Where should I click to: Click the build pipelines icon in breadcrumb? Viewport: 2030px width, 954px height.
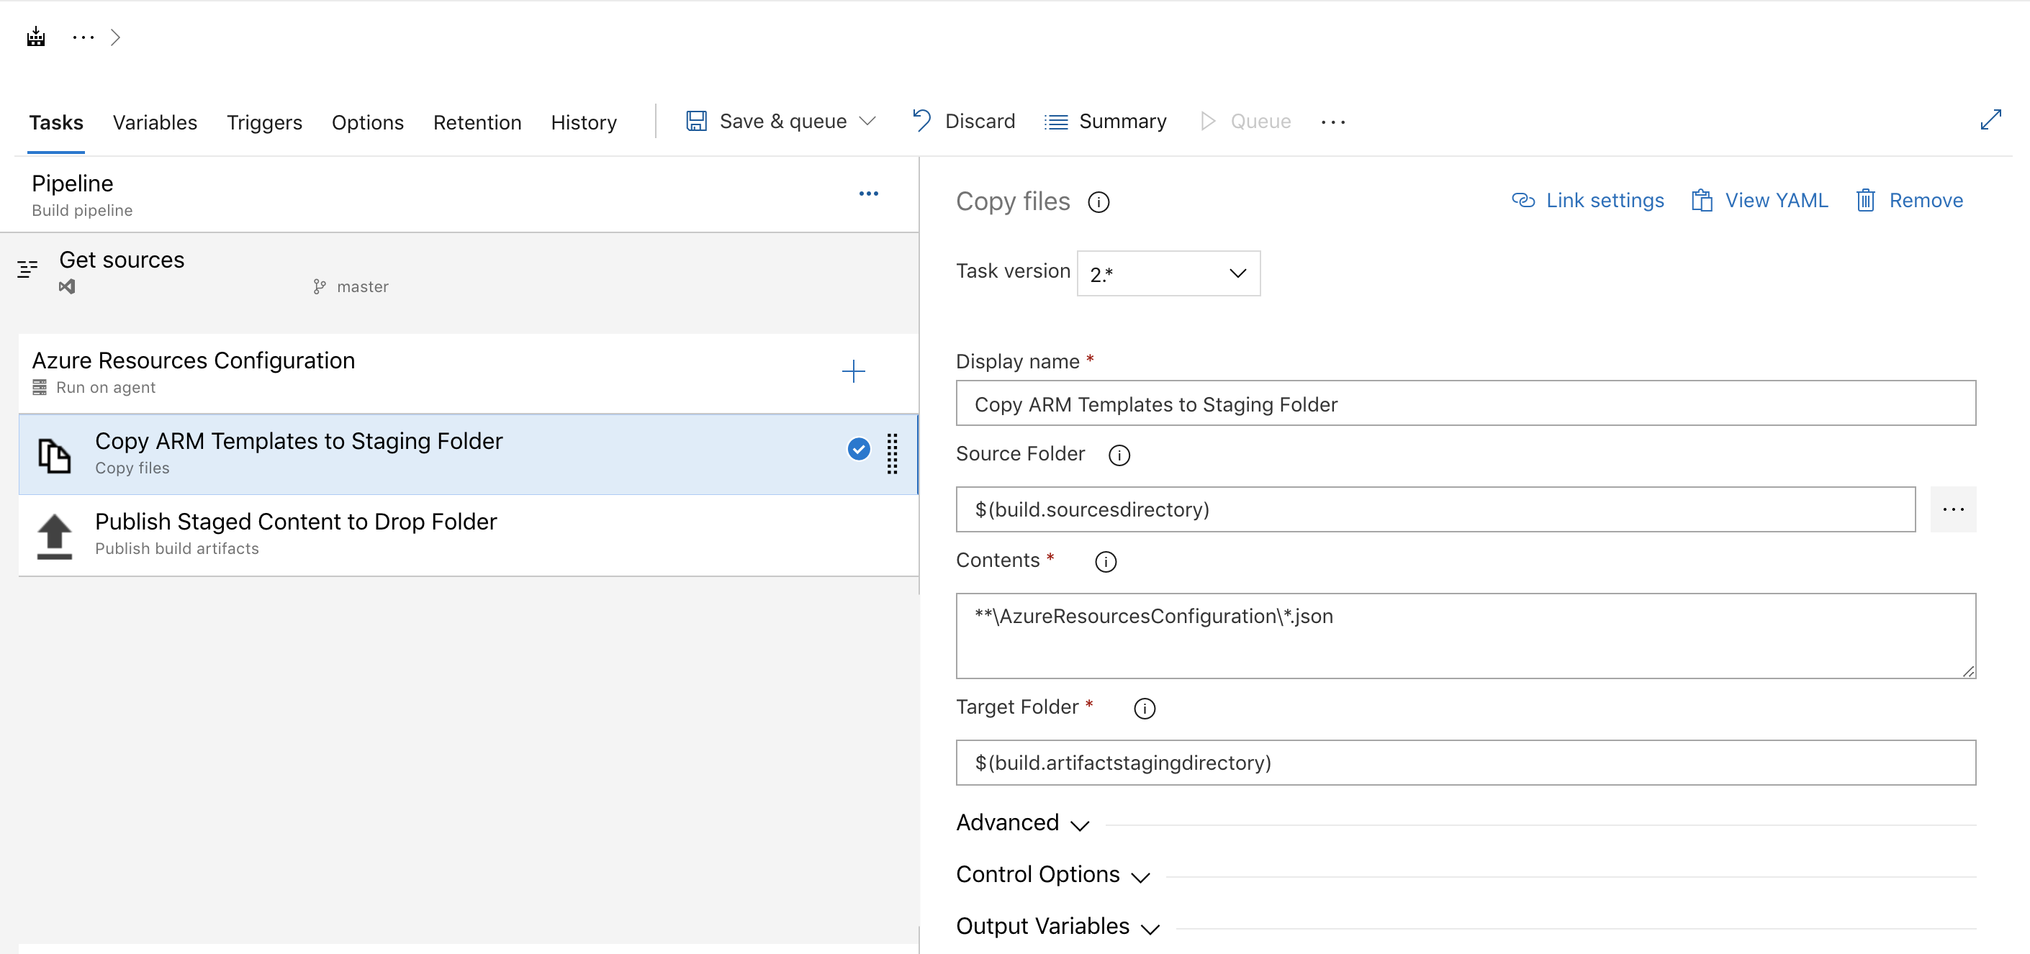(35, 37)
